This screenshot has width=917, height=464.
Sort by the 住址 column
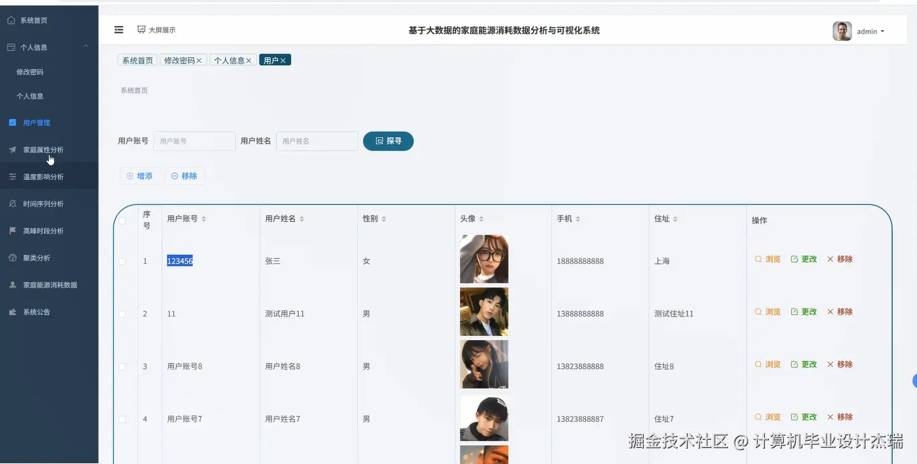tap(675, 219)
